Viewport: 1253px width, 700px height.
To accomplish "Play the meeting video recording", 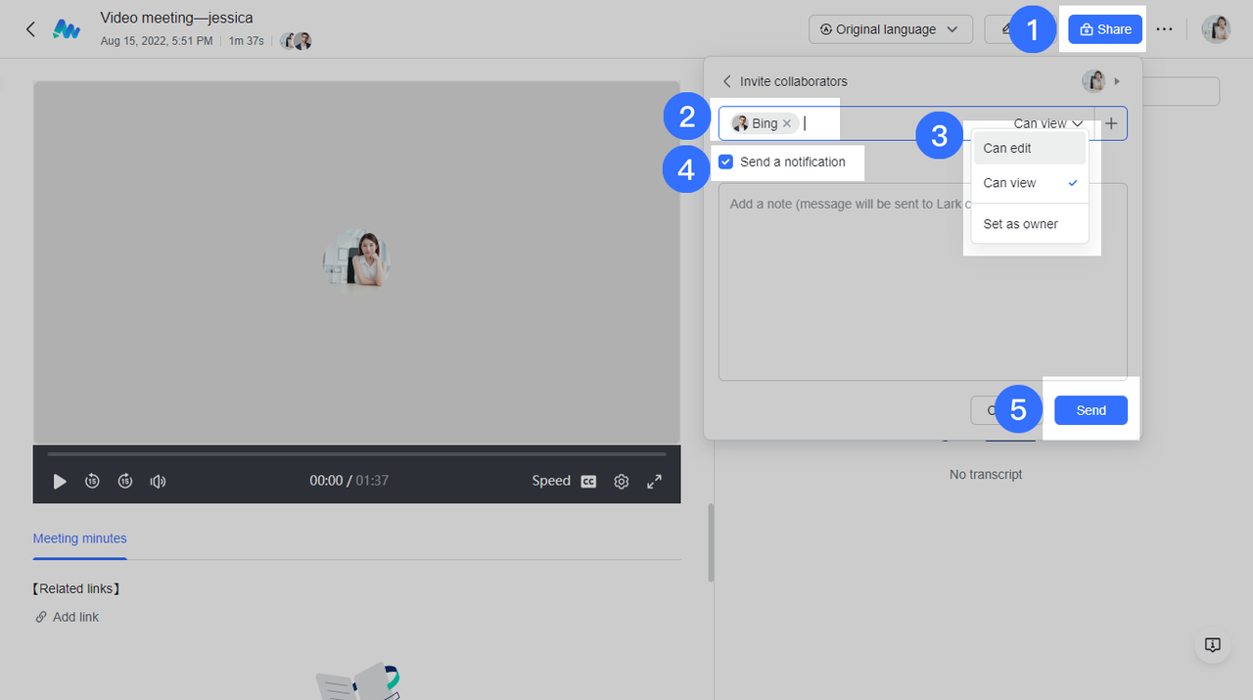I will [x=60, y=481].
